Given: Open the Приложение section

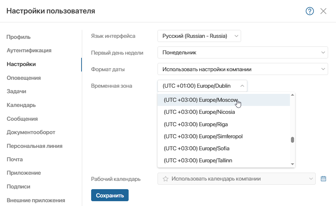Looking at the screenshot, I should point(24,173).
